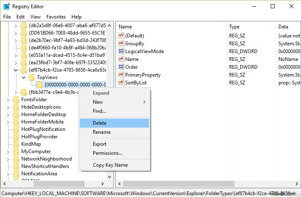The width and height of the screenshot is (301, 198).
Task: Open the New submenu in context menu
Action: tap(114, 102)
